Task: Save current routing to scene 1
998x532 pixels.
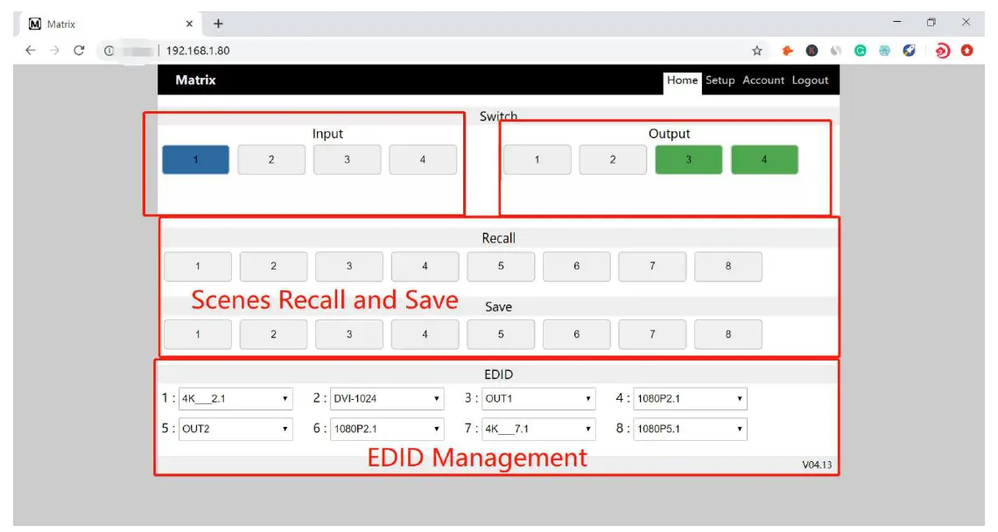Action: 198,333
